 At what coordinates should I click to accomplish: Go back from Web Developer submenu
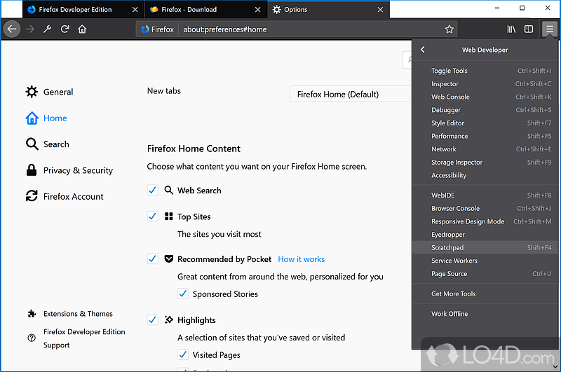tap(423, 50)
